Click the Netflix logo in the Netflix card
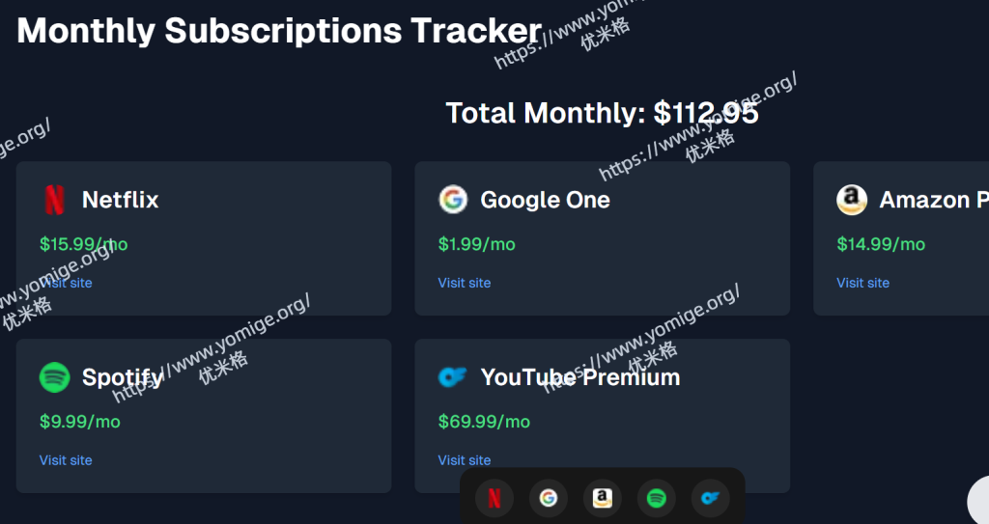 pos(55,200)
